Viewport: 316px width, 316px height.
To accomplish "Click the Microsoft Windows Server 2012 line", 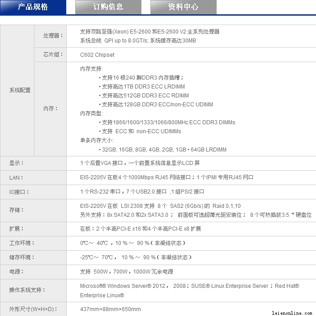I will coord(189,286).
